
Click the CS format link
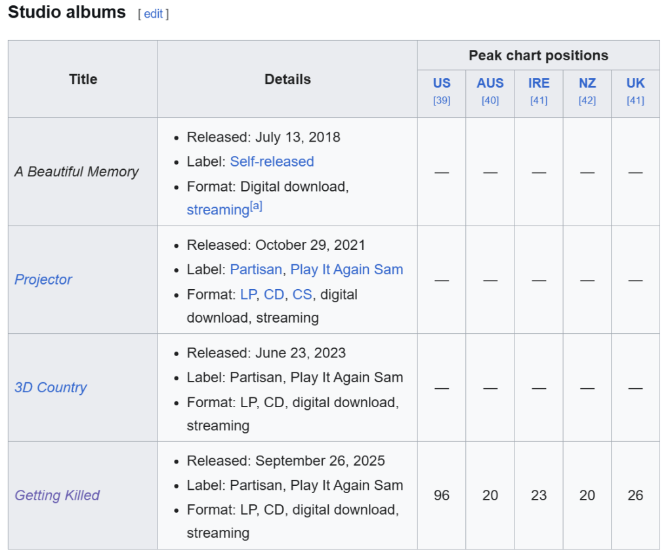pyautogui.click(x=302, y=294)
